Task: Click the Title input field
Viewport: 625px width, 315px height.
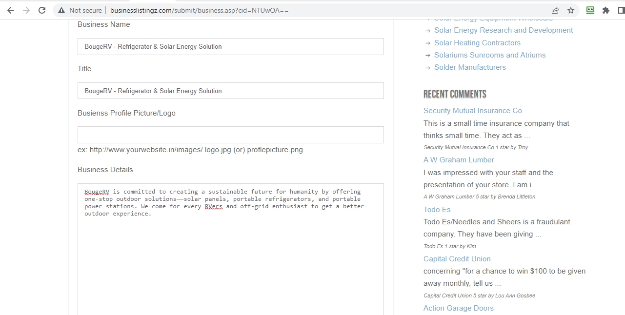Action: click(x=230, y=91)
